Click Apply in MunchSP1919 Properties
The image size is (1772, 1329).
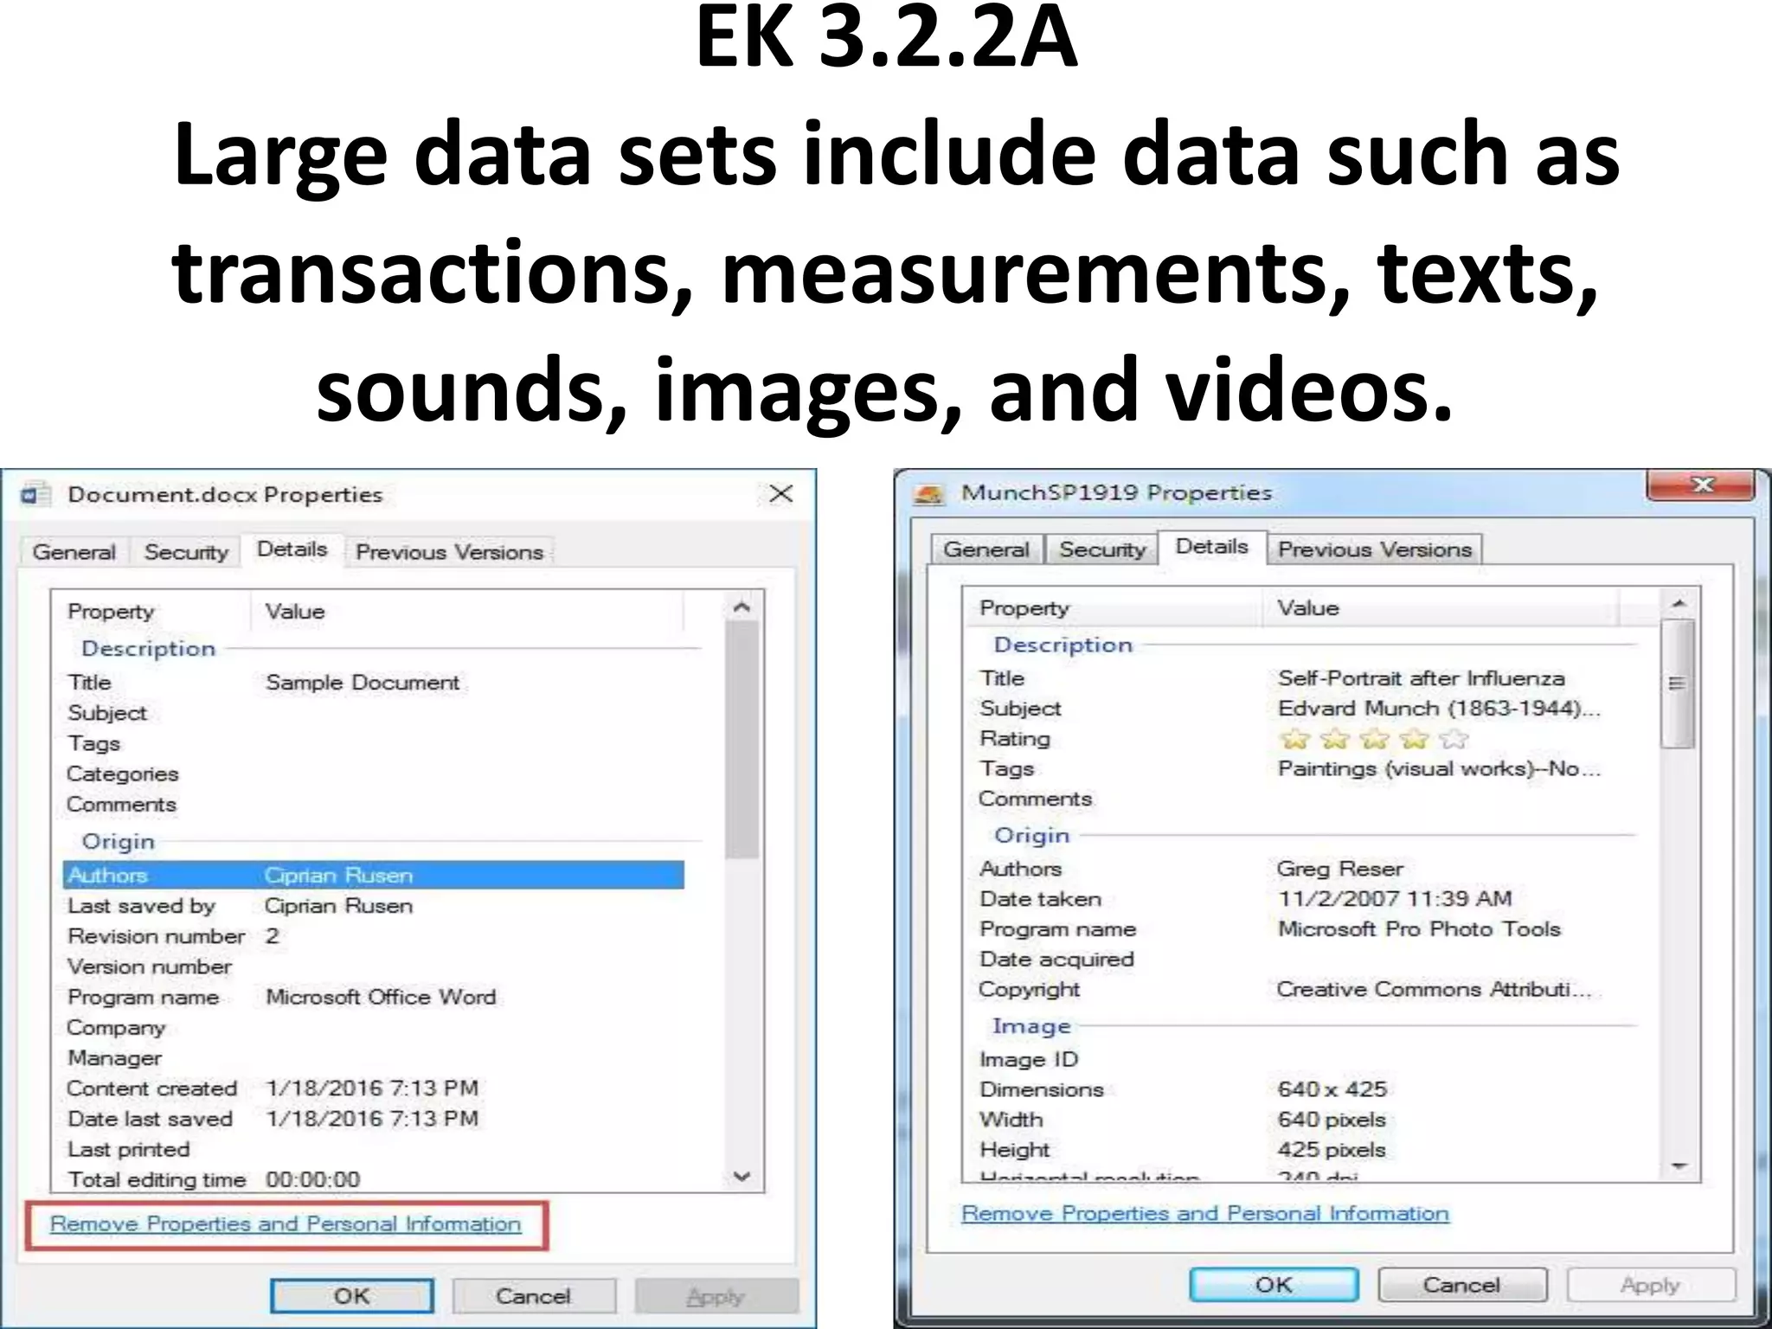pyautogui.click(x=1651, y=1285)
